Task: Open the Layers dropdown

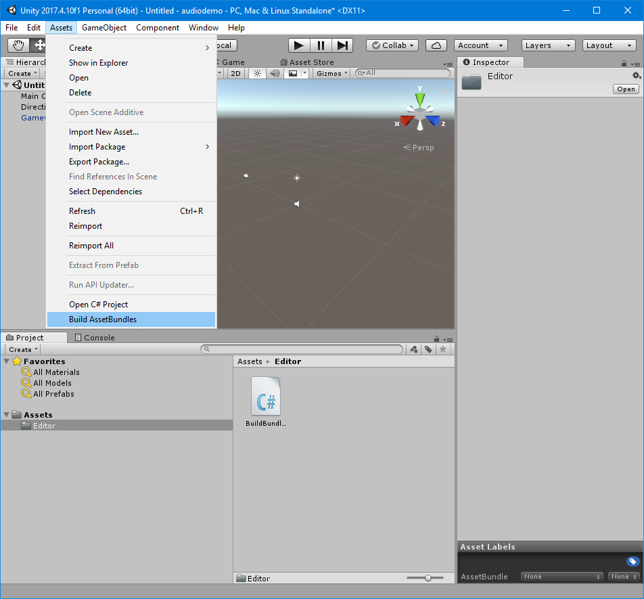Action: 549,45
